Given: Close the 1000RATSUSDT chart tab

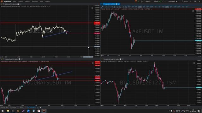Looking at the screenshot, I should [22, 59].
